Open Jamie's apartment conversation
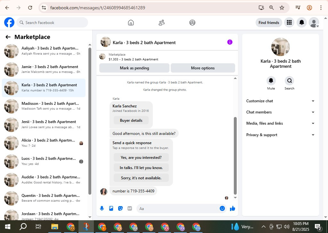This screenshot has width=328, height=233. tap(44, 69)
